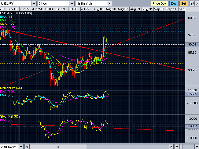Click the Sep 07 date on time axis
The image size is (199, 149).
pos(159,9)
